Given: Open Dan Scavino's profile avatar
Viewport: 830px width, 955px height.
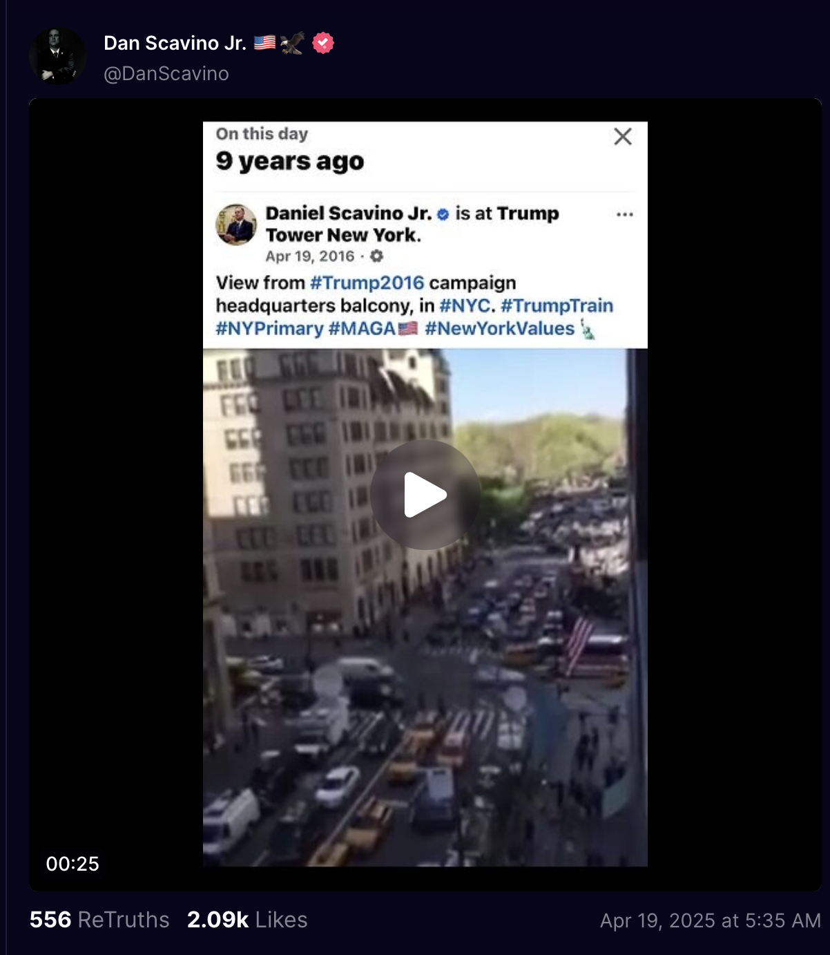Looking at the screenshot, I should pos(58,56).
